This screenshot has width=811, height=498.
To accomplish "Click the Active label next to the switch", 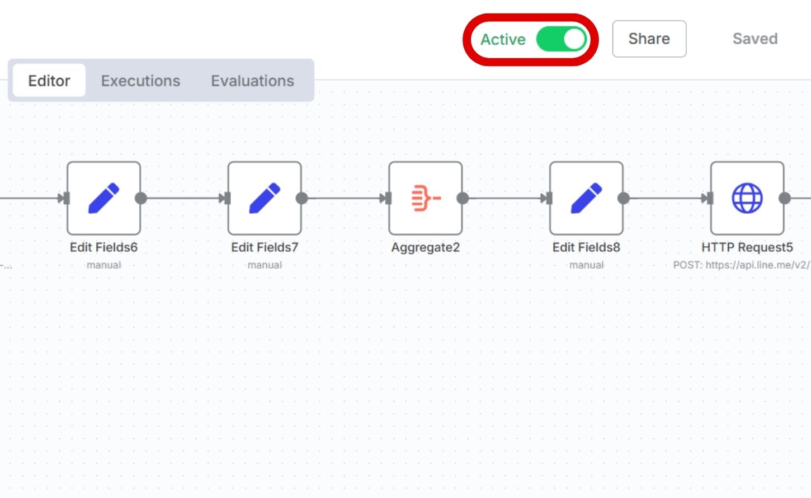I will (x=503, y=40).
